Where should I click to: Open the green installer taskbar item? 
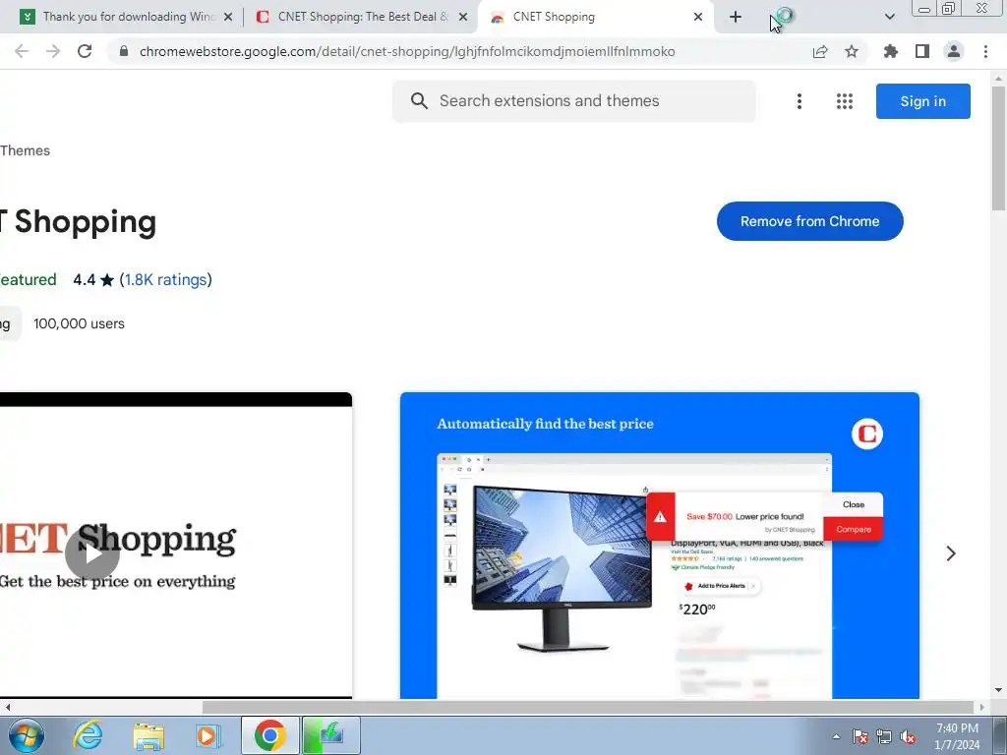331,735
